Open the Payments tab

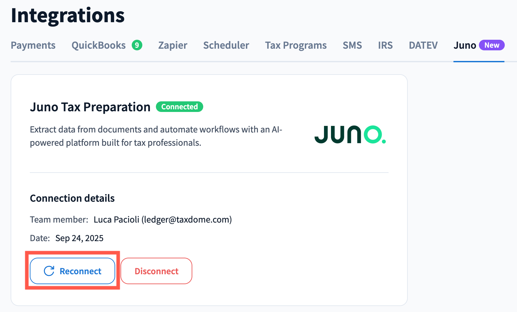click(x=33, y=45)
